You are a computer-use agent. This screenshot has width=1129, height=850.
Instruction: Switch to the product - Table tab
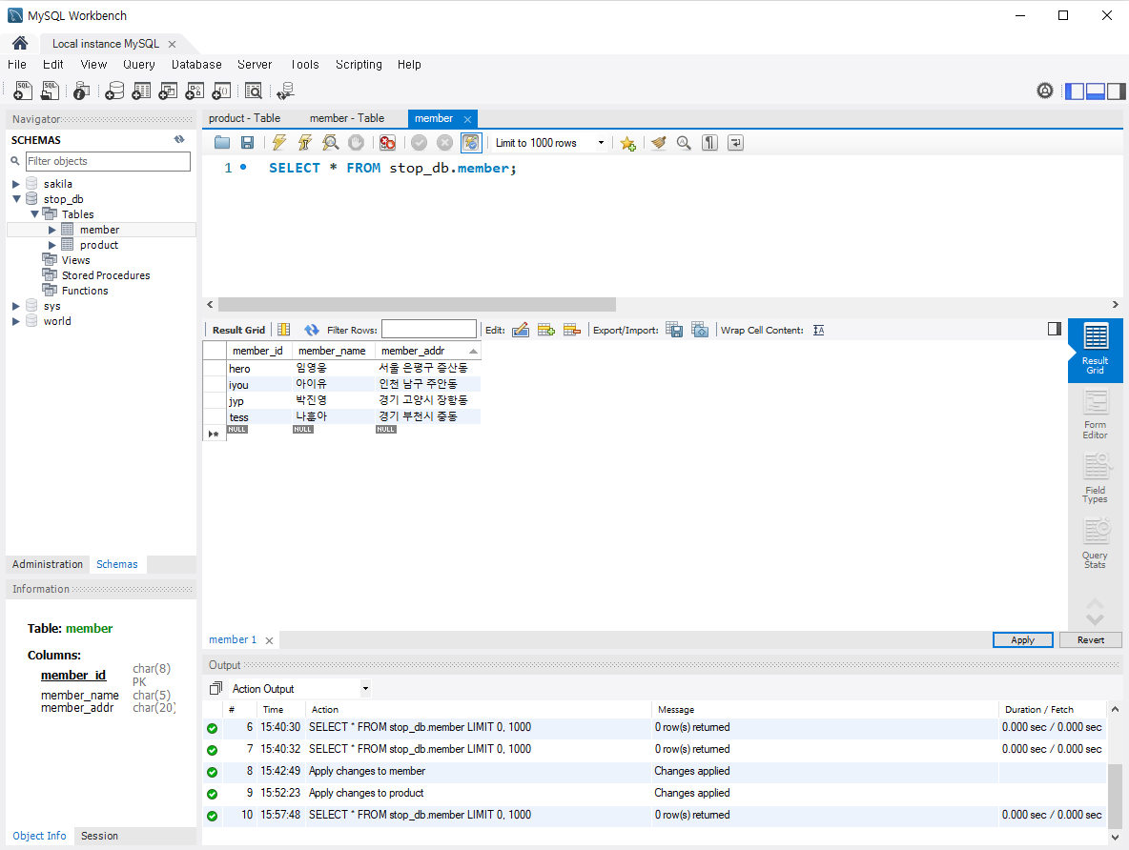coord(245,118)
